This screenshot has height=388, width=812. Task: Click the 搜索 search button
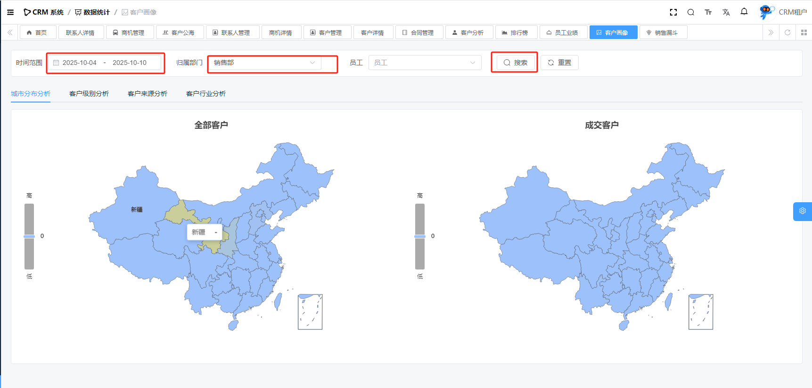pyautogui.click(x=515, y=63)
